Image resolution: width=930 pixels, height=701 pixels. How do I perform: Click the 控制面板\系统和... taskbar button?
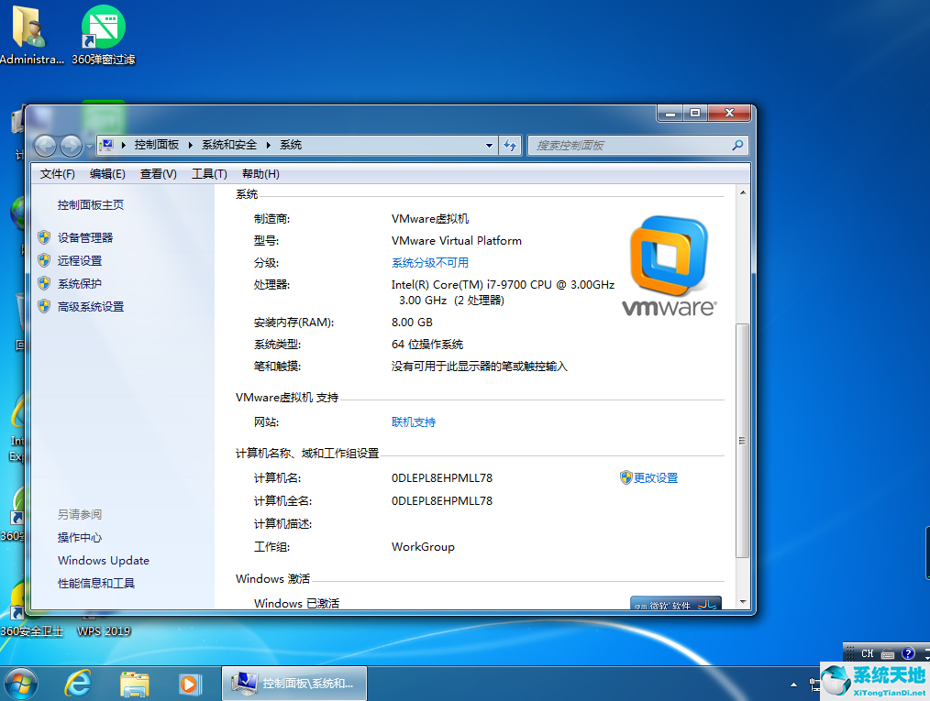(x=294, y=684)
